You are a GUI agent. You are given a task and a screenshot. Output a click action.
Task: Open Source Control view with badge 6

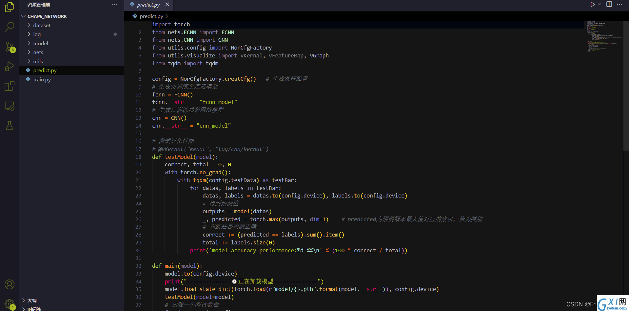[x=10, y=47]
